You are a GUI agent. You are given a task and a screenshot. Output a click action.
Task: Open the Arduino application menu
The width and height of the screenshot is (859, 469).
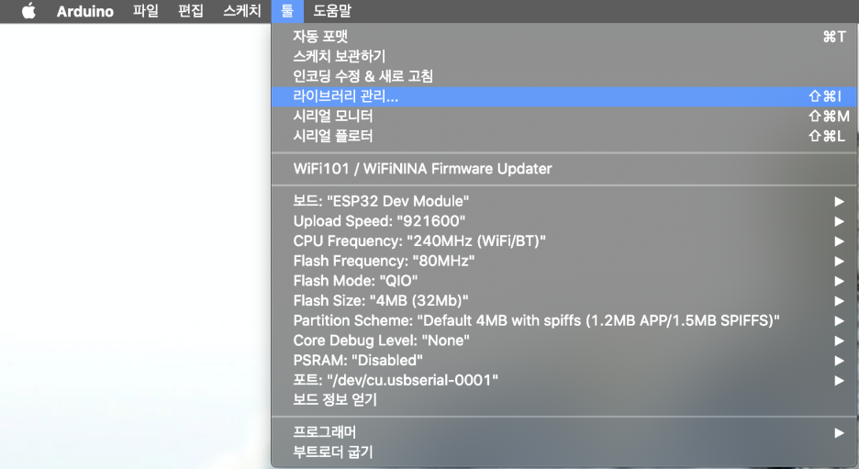[85, 11]
